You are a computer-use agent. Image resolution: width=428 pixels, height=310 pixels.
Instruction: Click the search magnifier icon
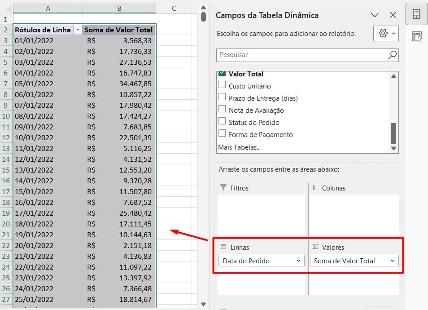[x=392, y=55]
